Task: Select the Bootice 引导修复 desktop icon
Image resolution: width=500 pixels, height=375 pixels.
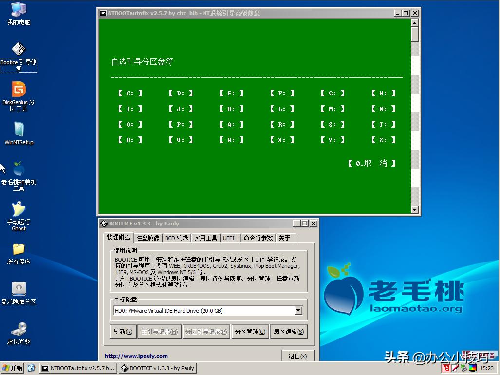Action: 19,57
